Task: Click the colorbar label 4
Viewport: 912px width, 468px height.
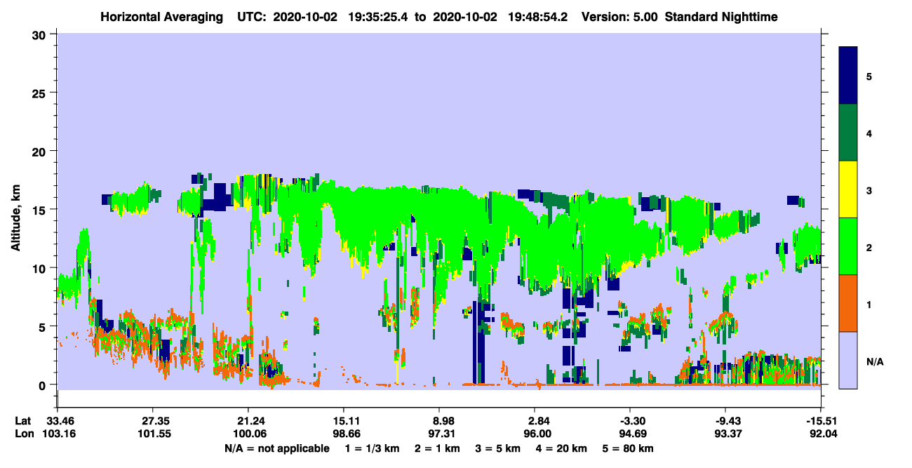Action: [x=869, y=133]
